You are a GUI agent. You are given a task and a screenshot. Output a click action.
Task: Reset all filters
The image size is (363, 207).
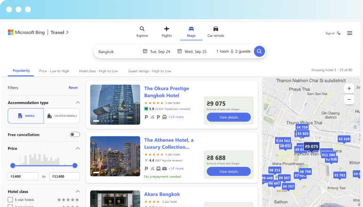(73, 88)
